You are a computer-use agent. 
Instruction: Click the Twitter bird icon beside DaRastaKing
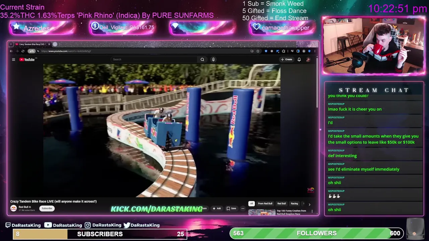[127, 225]
